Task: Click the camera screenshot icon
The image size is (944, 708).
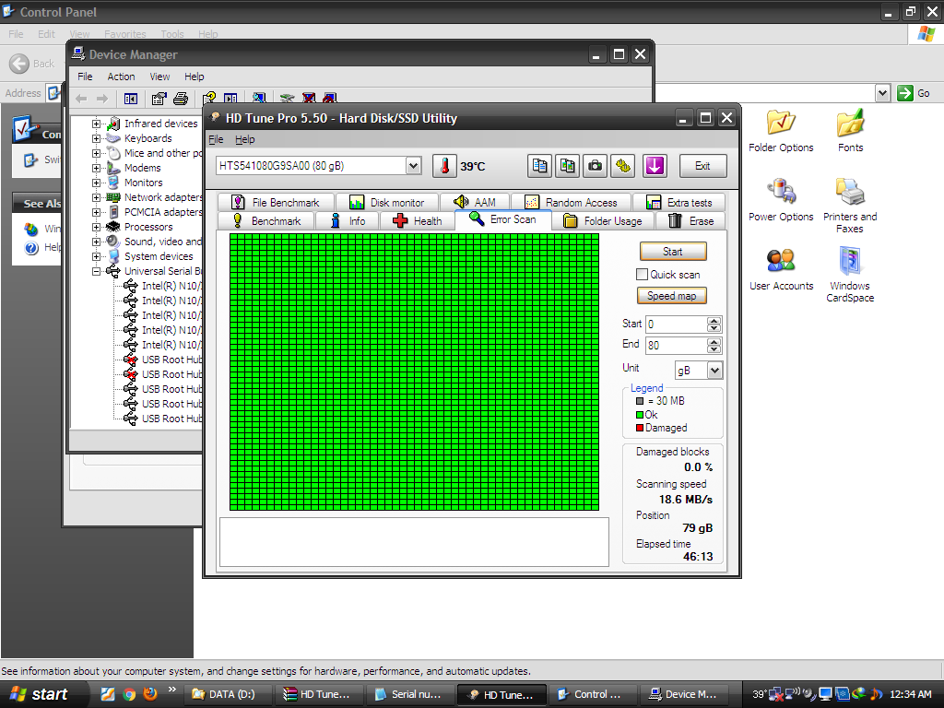Action: 596,166
